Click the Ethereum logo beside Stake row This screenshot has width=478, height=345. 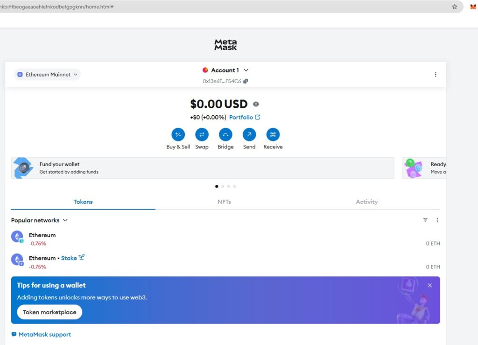click(17, 260)
